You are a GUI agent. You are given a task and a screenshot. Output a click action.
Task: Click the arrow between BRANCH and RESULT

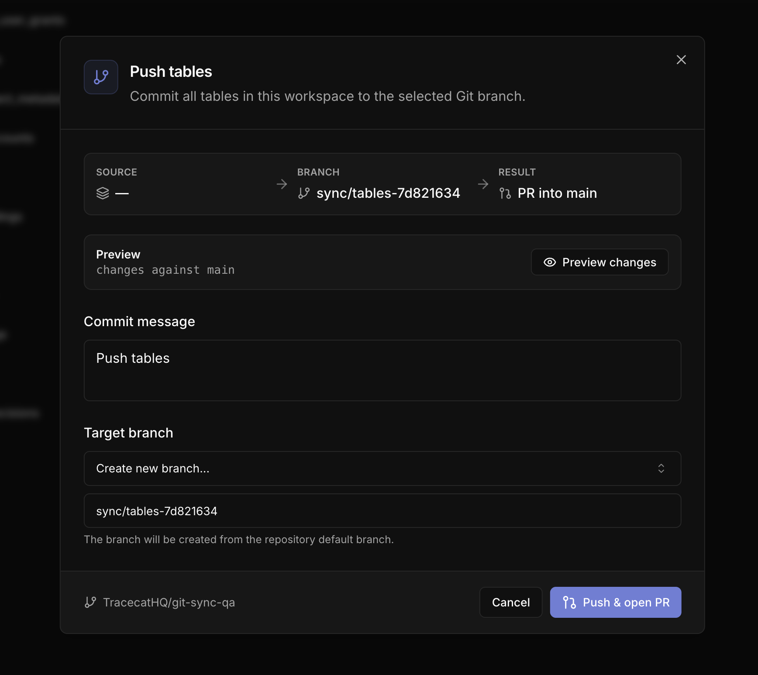483,184
